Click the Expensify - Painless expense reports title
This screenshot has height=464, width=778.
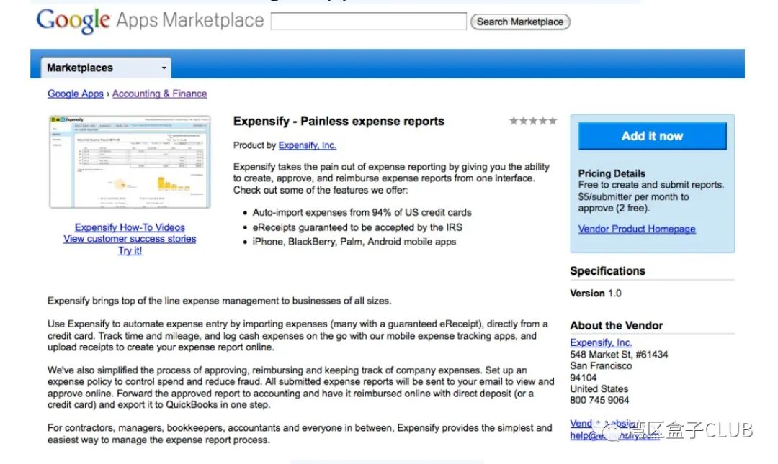(339, 122)
